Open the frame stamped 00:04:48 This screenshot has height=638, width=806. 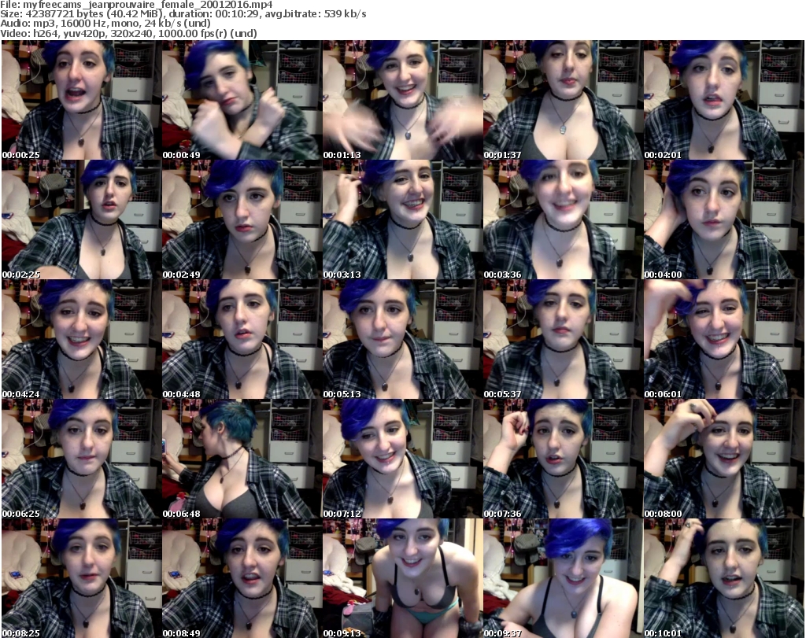(x=242, y=340)
